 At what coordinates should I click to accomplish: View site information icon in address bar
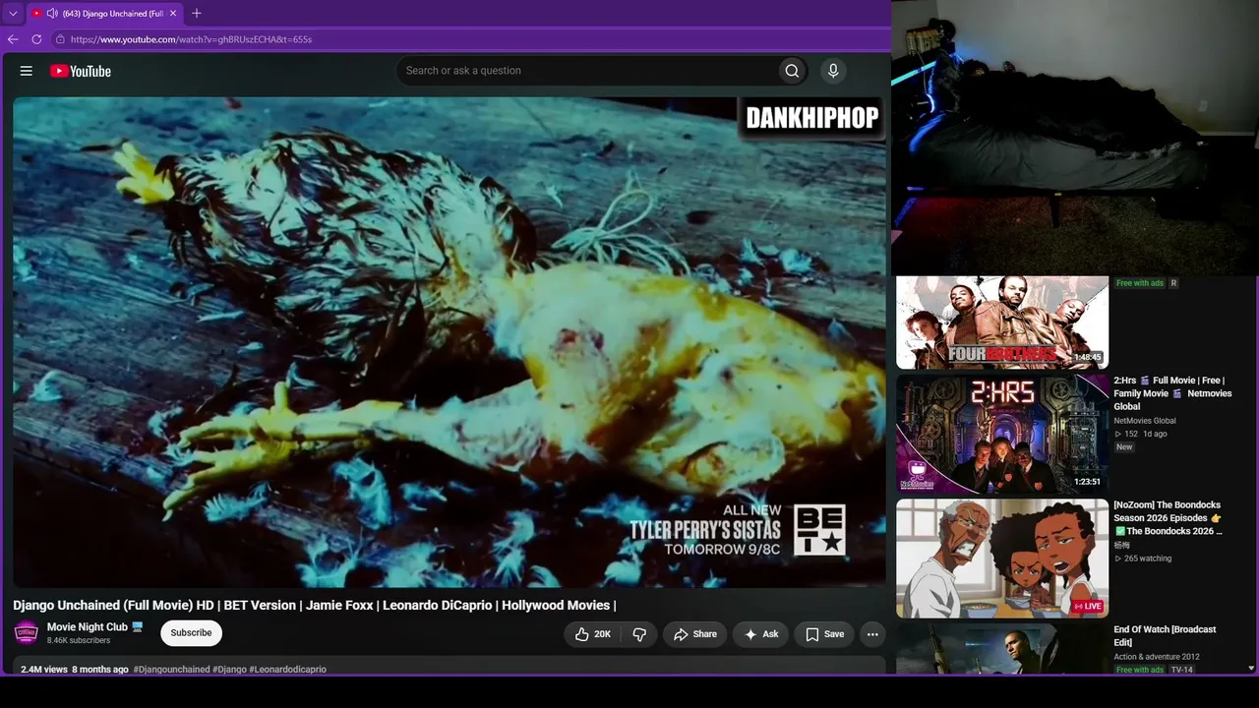tap(60, 39)
